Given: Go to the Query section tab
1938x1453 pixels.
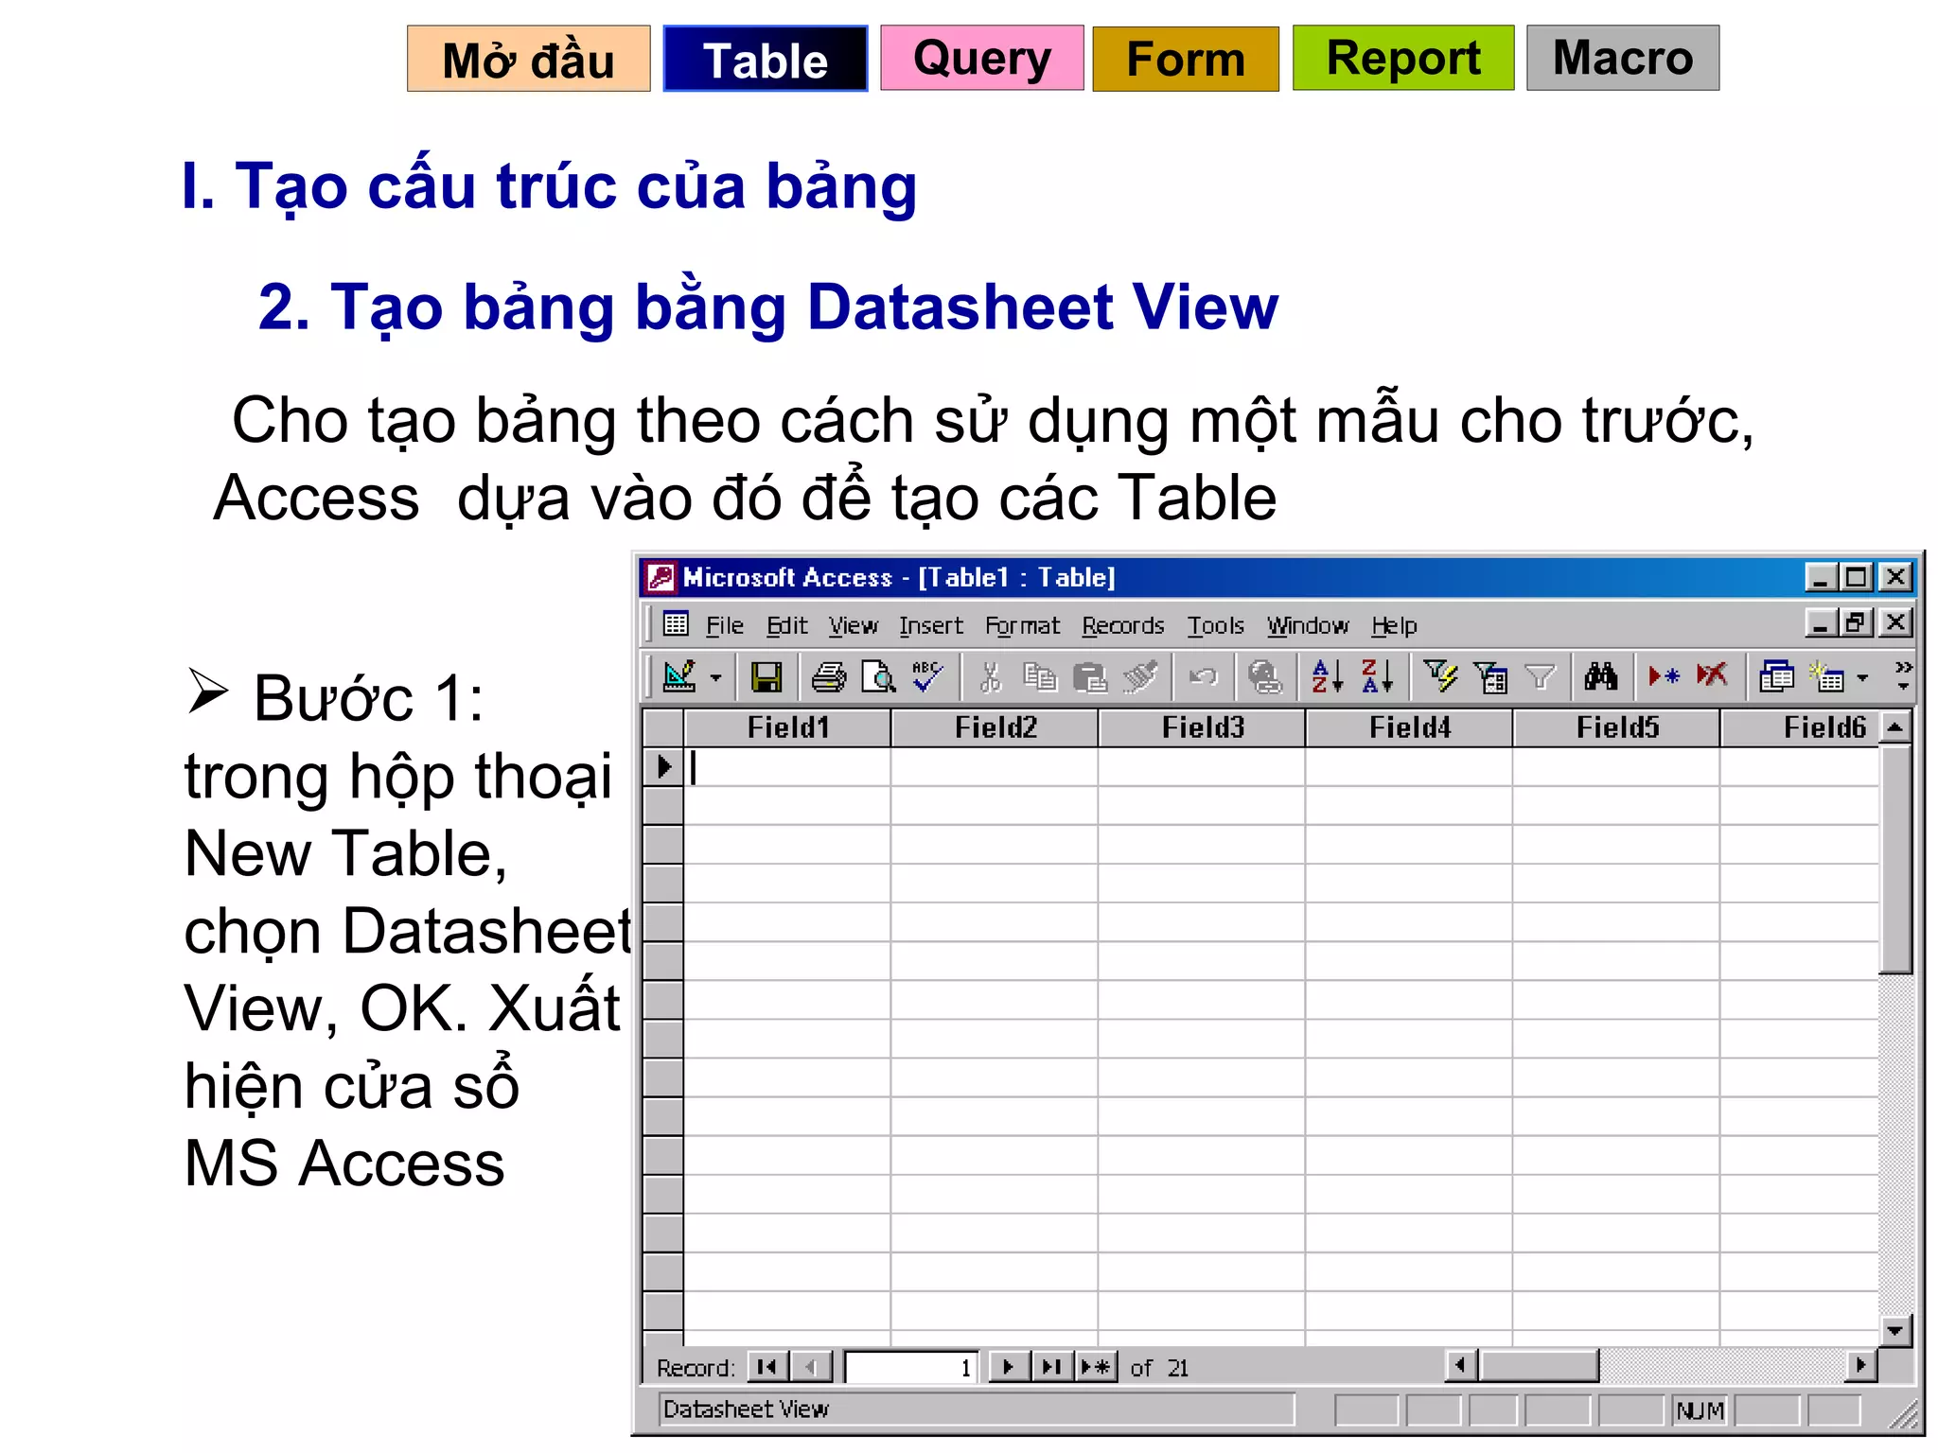Looking at the screenshot, I should (x=981, y=58).
